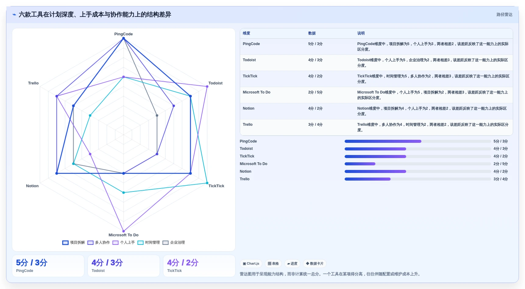Click the footer note about 雷达图

[x=331, y=274]
